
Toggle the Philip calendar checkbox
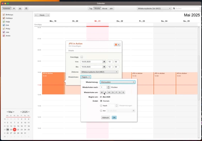click(4, 29)
